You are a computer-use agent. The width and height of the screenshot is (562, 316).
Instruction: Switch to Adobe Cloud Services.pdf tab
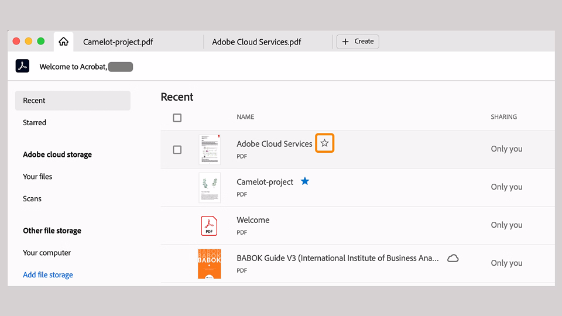[x=256, y=42]
